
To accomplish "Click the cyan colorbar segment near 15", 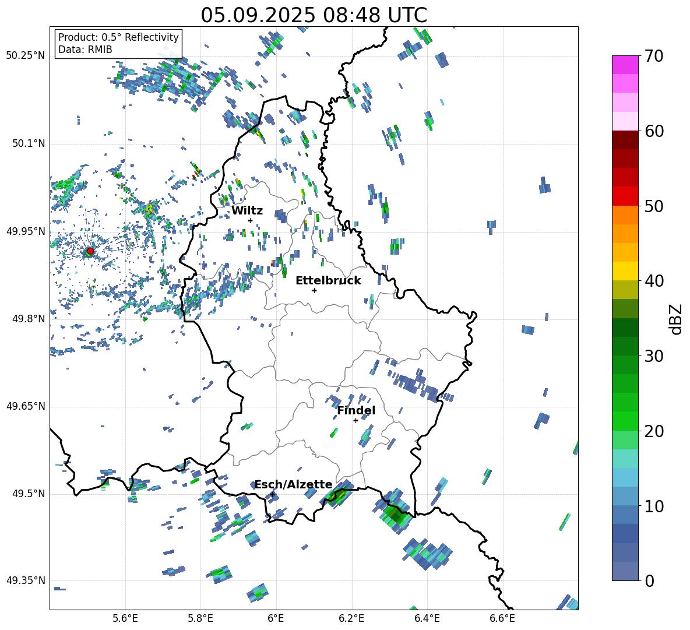I will [625, 459].
